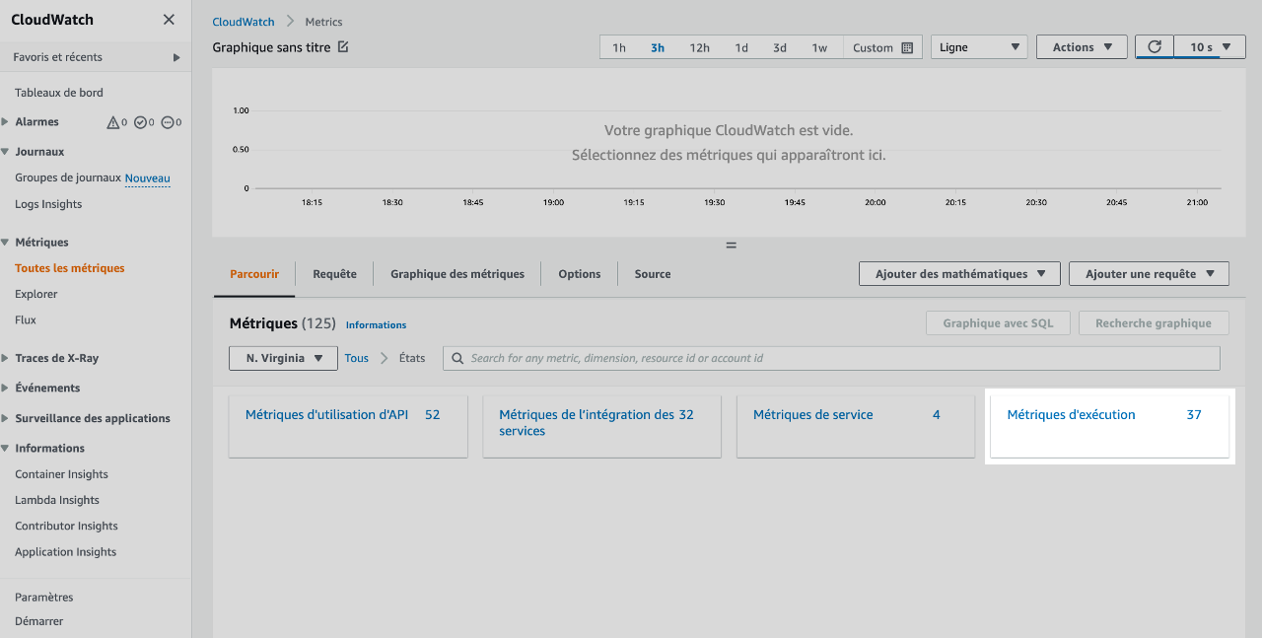1262x638 pixels.
Task: Open the Graphique des métriques tab
Action: pyautogui.click(x=457, y=274)
